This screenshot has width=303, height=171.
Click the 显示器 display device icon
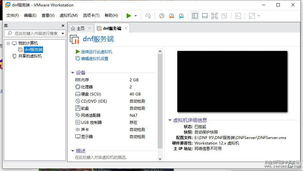point(78,137)
